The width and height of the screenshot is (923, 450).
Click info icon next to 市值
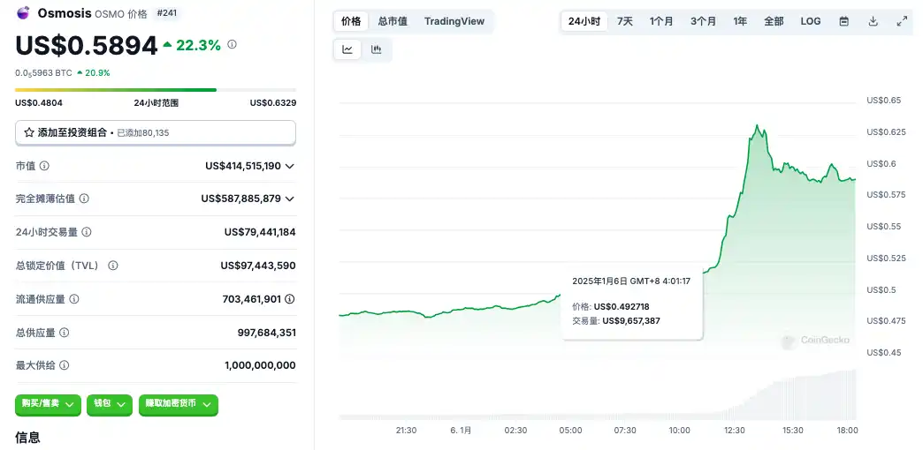44,166
